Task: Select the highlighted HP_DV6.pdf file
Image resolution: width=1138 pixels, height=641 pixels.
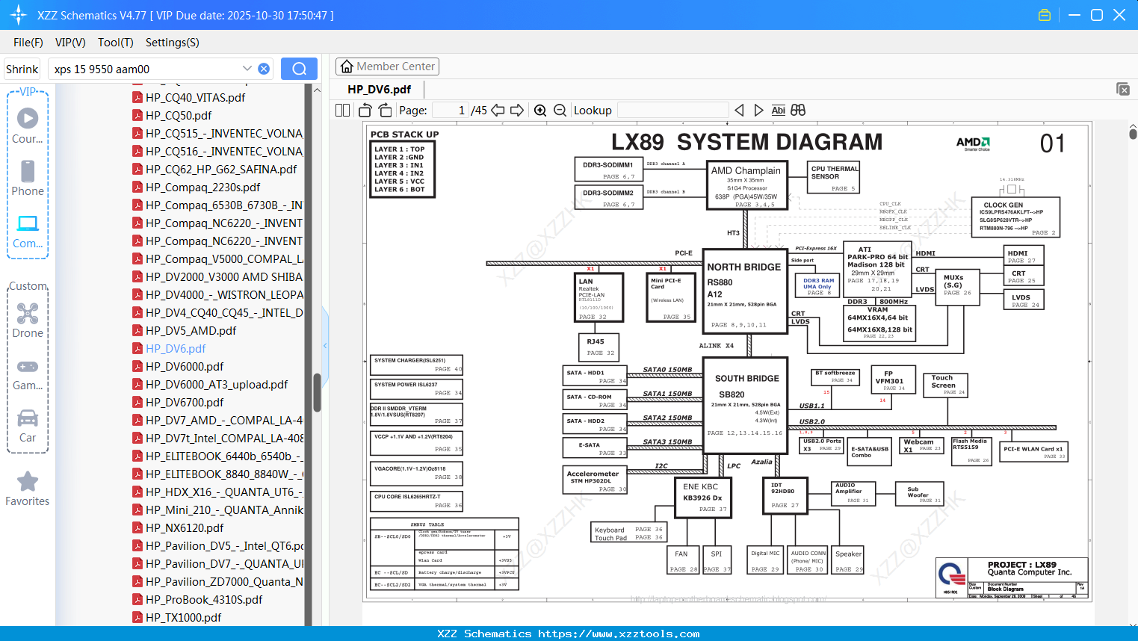Action: click(x=176, y=349)
